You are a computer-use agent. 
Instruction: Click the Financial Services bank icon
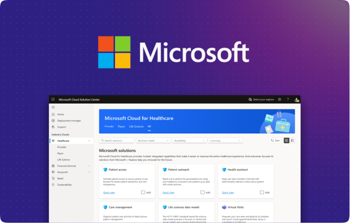(x=53, y=166)
